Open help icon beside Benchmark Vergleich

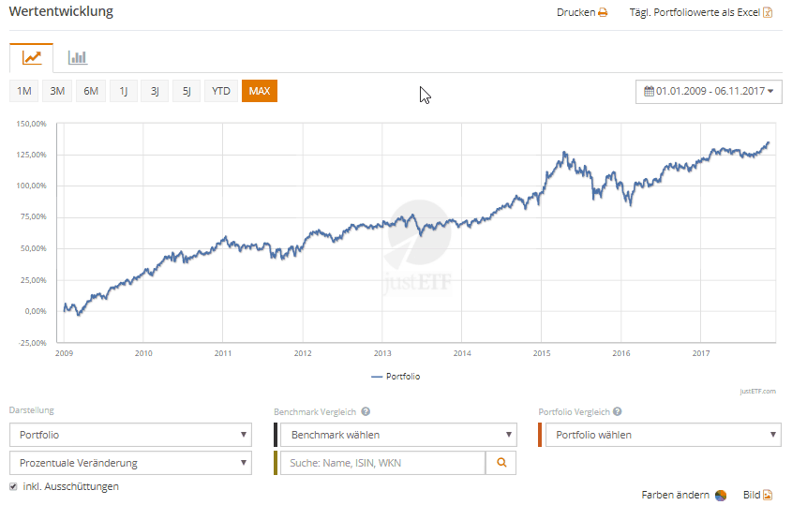tap(366, 411)
